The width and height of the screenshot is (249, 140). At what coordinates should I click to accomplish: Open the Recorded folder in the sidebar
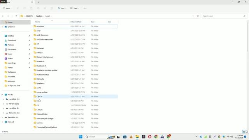point(11,77)
